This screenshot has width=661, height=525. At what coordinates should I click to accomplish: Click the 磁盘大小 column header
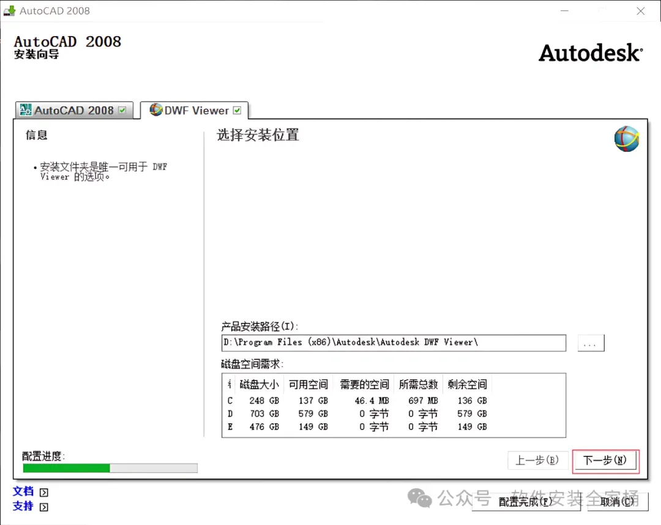tap(260, 384)
